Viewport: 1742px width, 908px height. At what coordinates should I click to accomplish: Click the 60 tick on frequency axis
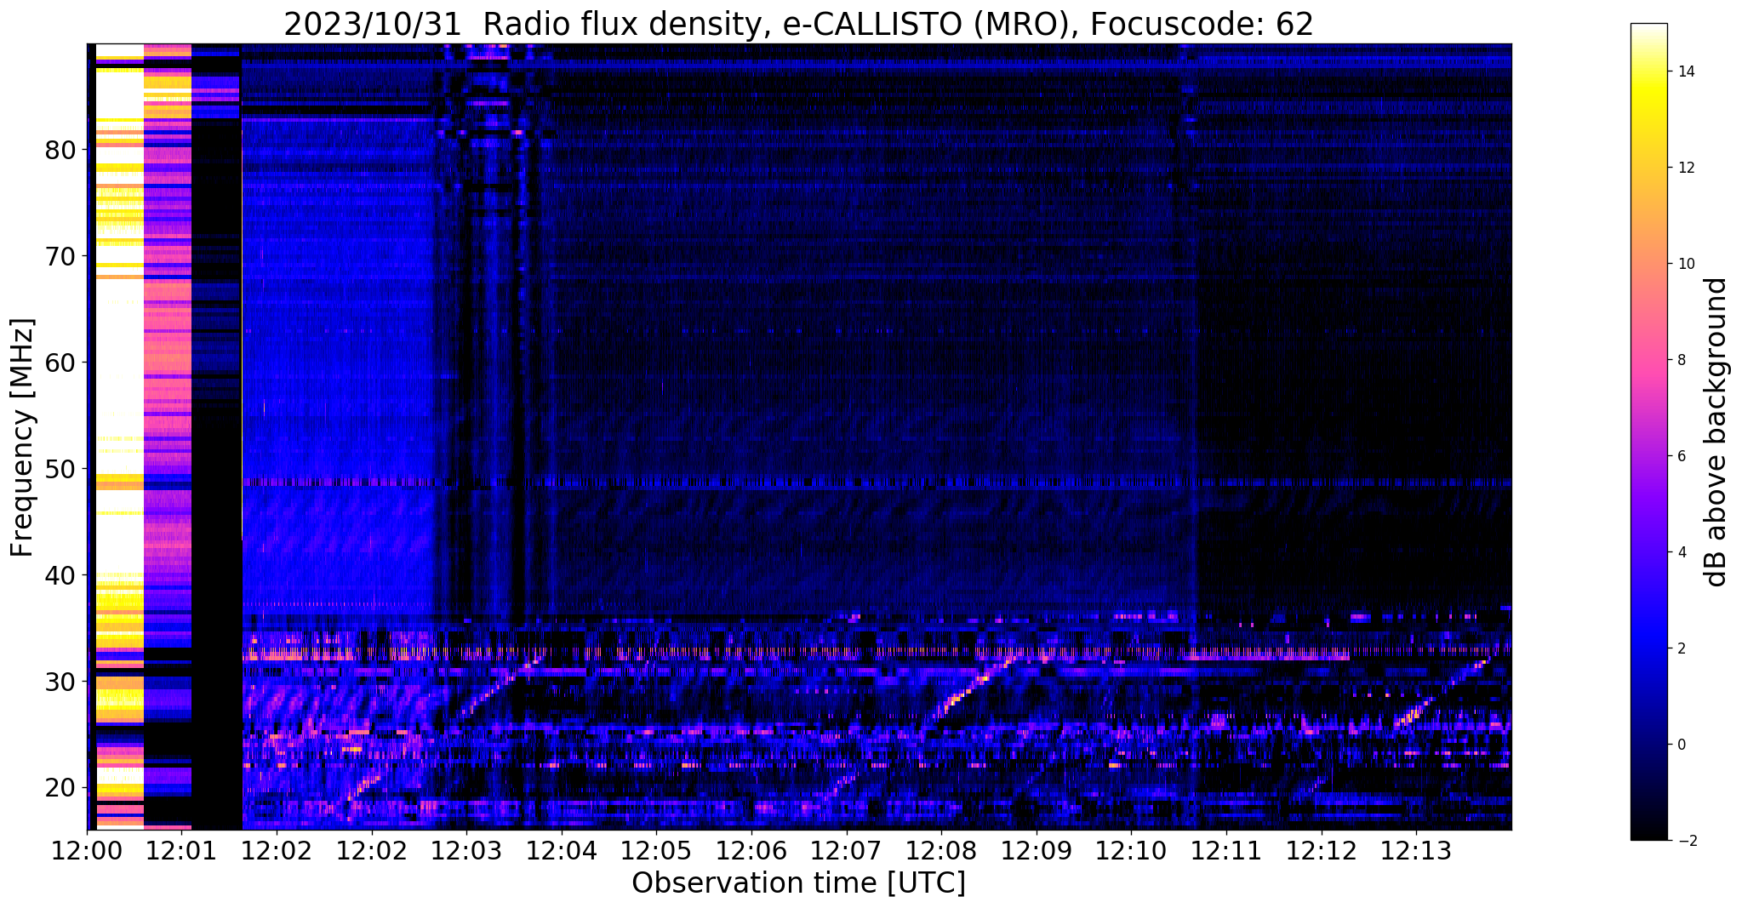click(x=60, y=363)
